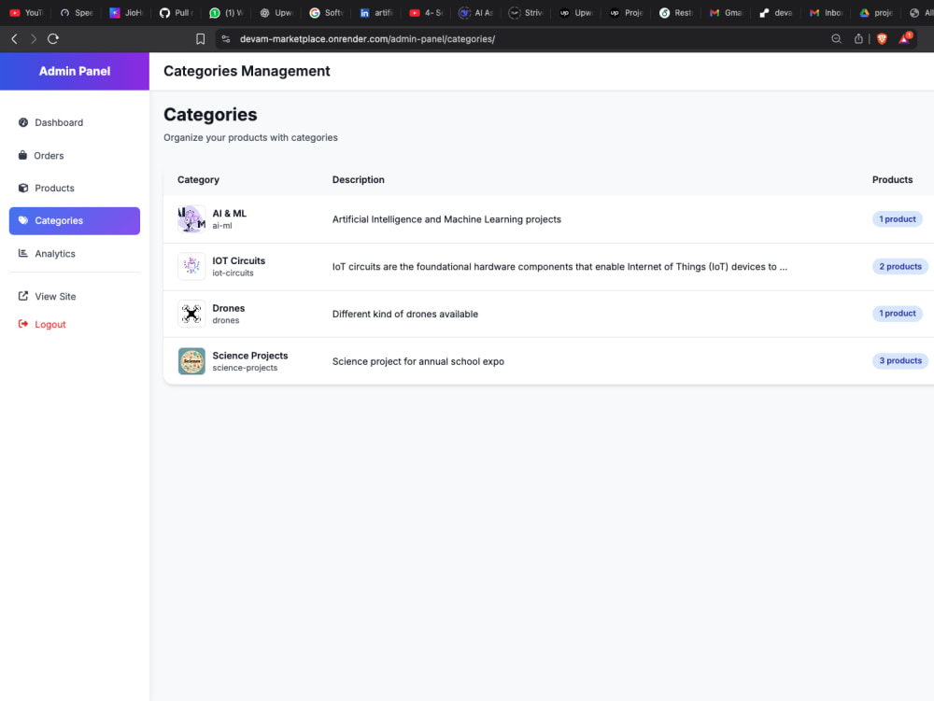
Task: Switch to the YouTube browser tab
Action: (26, 12)
